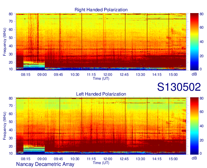The height and width of the screenshot is (168, 207).
Task: Click the Frequency (MHz) axis label of Left Handed plot
Action: (x=5, y=126)
